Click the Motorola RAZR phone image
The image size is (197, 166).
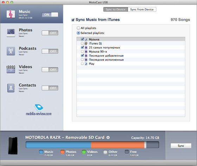(x=13, y=146)
